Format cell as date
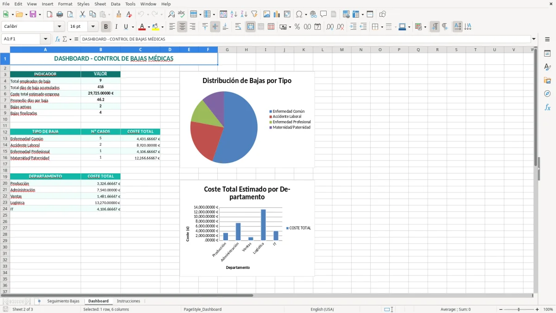The image size is (556, 313). pyautogui.click(x=317, y=27)
